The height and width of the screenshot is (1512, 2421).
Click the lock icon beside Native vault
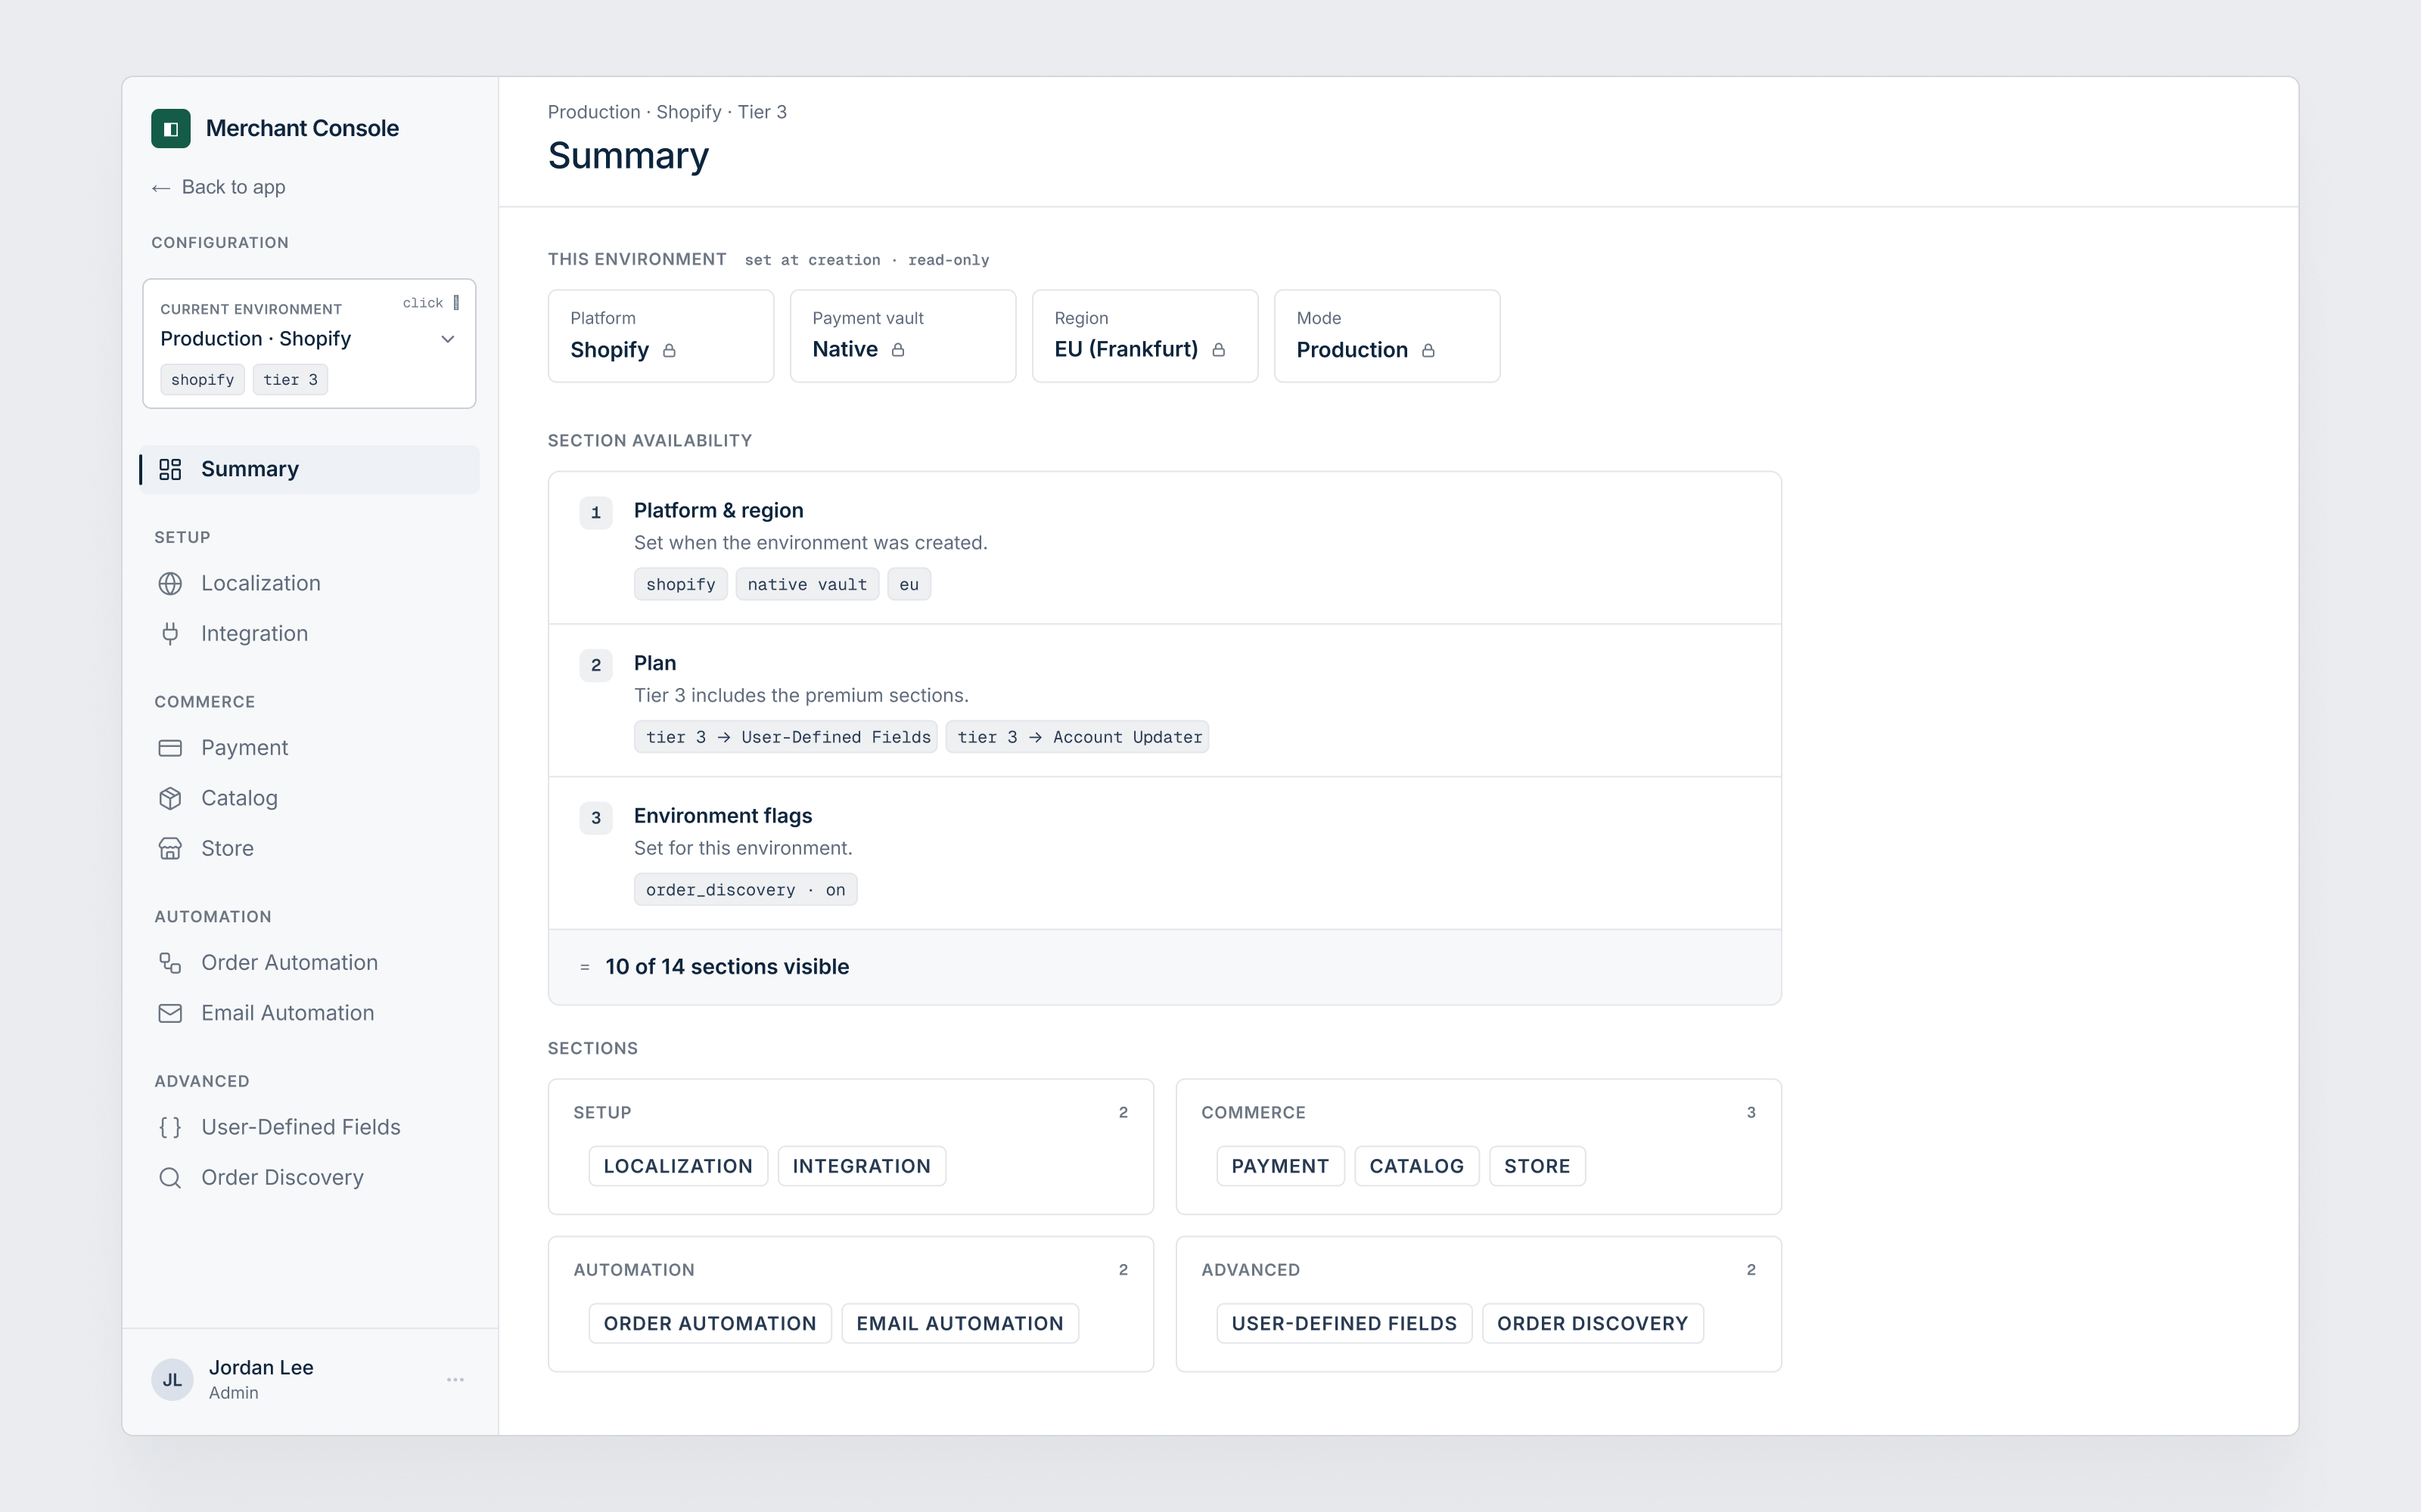[898, 350]
